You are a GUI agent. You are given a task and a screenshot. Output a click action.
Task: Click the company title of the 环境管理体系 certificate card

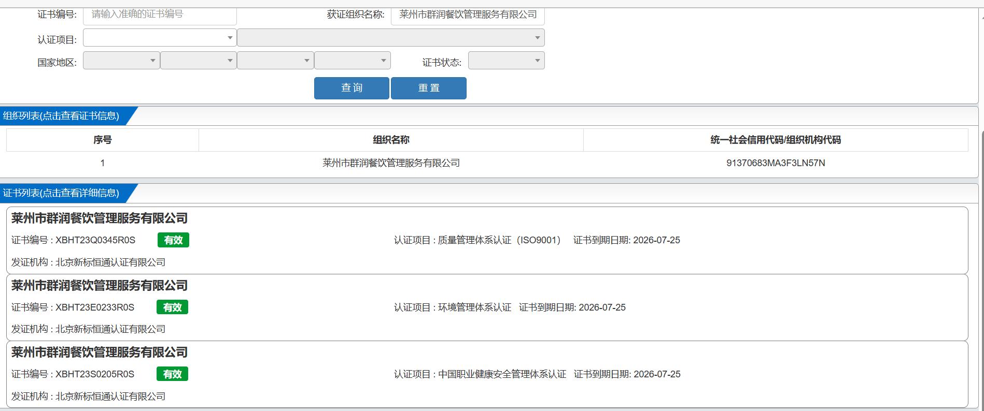pyautogui.click(x=100, y=286)
